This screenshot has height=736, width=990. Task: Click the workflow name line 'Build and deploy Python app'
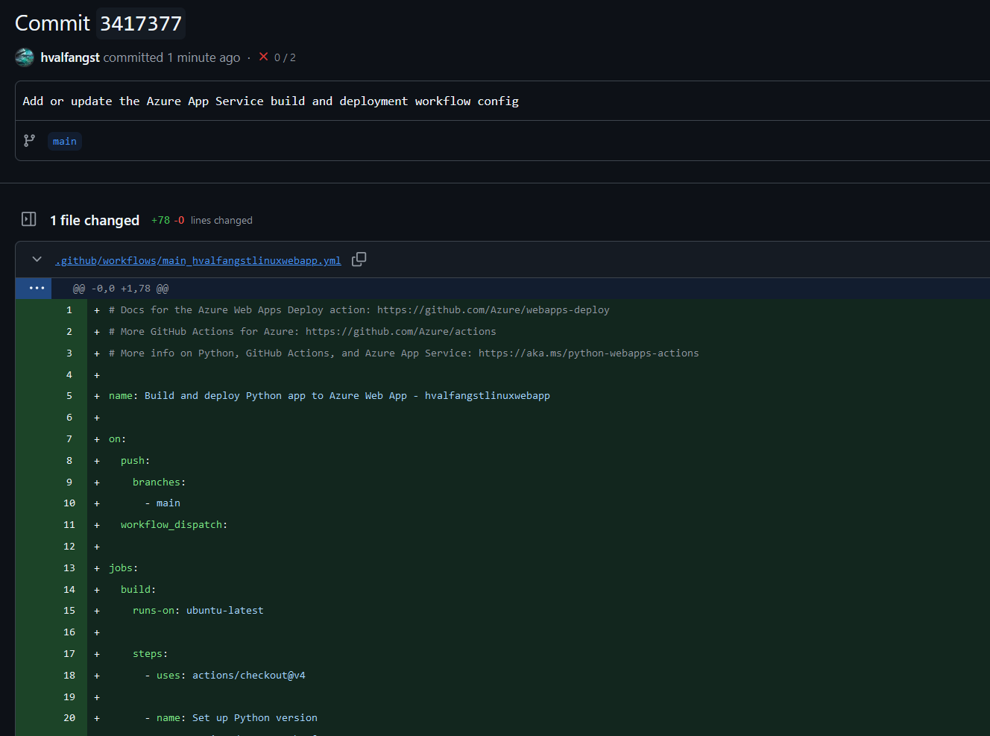click(x=330, y=396)
